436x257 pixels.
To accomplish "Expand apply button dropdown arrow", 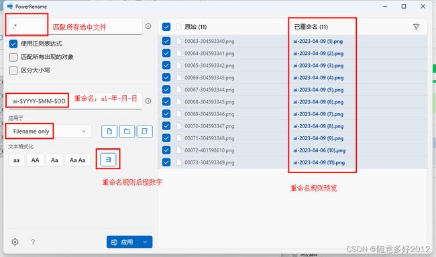I will tap(145, 242).
